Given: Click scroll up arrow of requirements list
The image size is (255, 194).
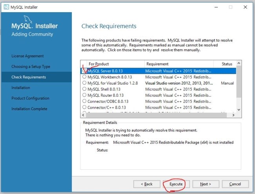Looking at the screenshot, I should pos(239,63).
